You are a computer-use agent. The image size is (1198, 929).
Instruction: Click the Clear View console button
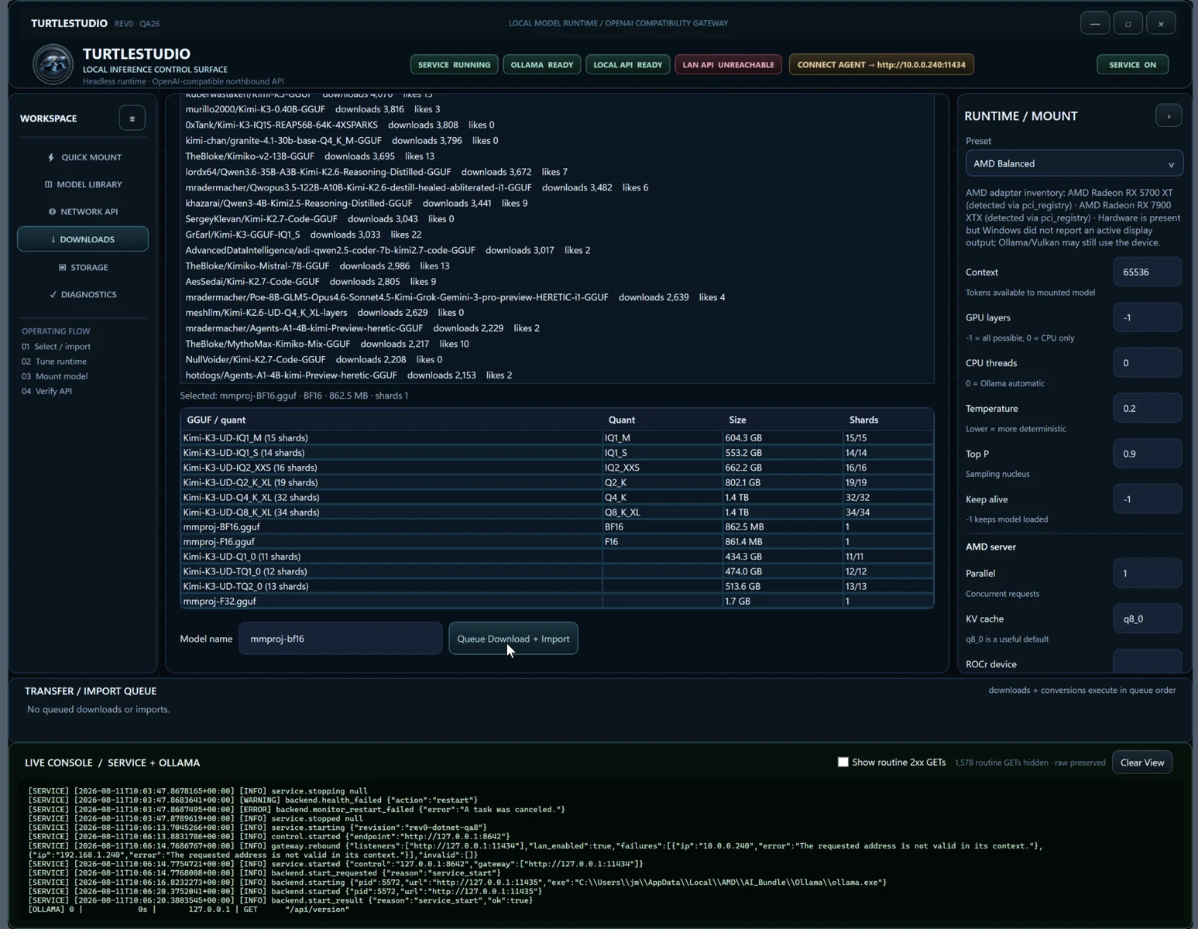click(x=1142, y=763)
